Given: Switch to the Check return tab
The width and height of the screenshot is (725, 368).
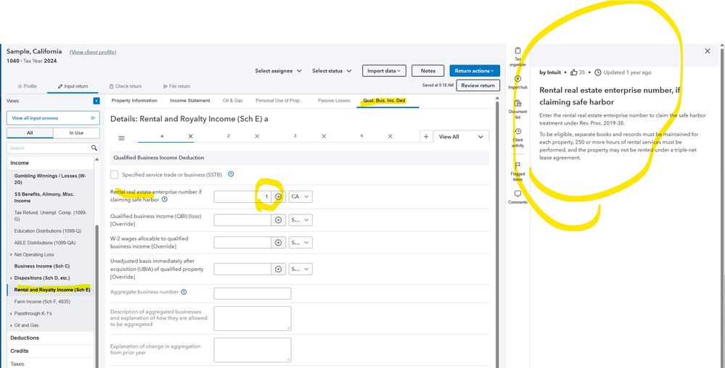Looking at the screenshot, I should [x=126, y=86].
